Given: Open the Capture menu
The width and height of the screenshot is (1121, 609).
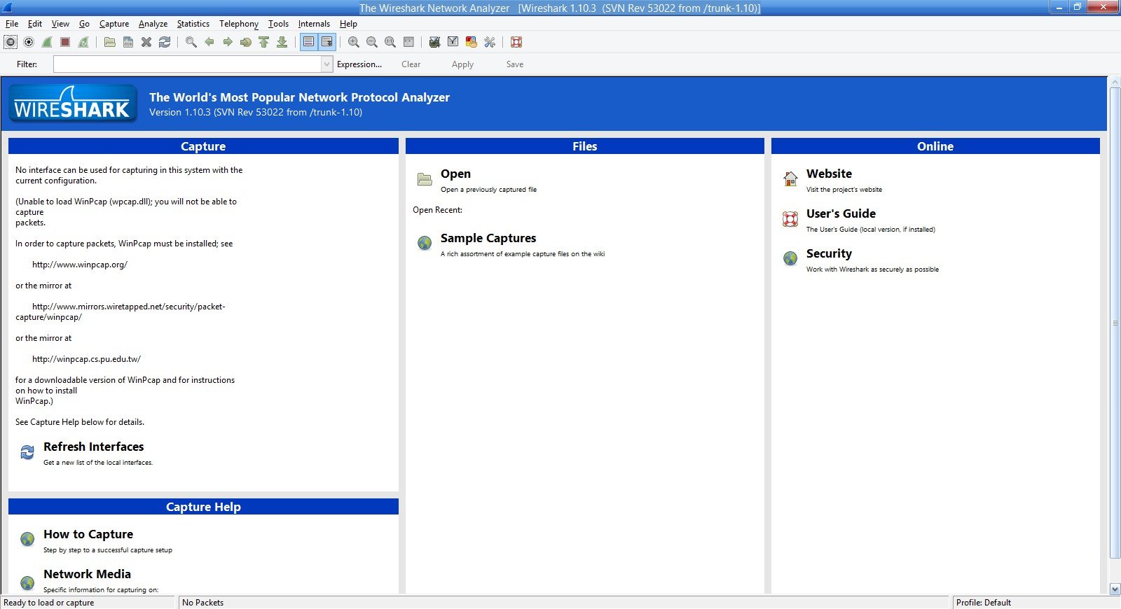Looking at the screenshot, I should 114,24.
